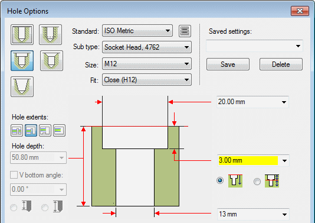Select the counterbore hole type icon
Screen dimensions: 315x223
22,61
